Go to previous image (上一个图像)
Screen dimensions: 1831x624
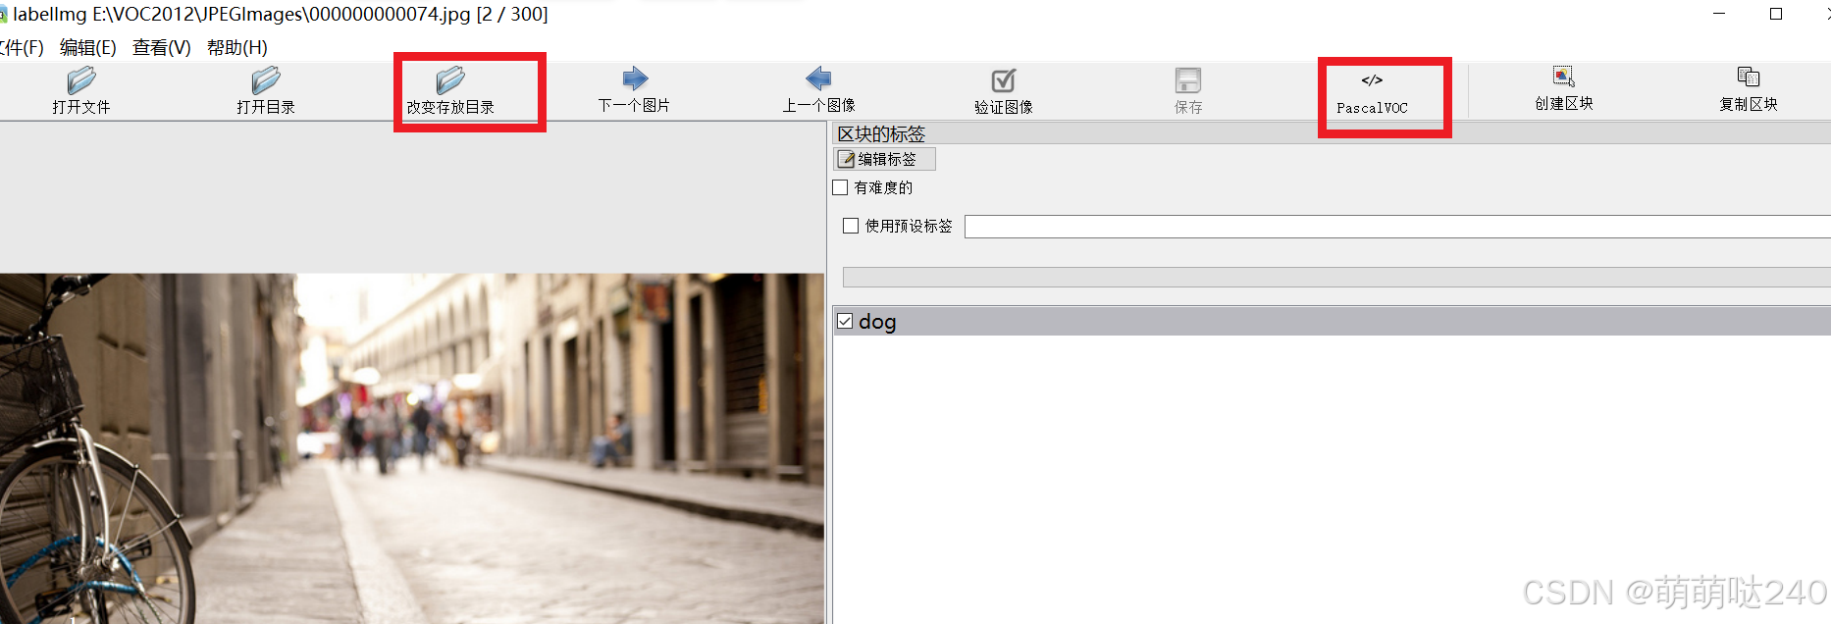click(818, 79)
